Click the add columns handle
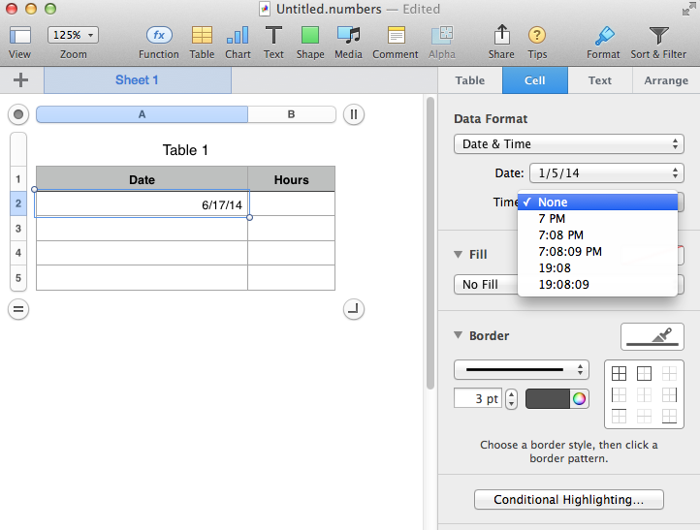700x530 pixels. pos(354,114)
